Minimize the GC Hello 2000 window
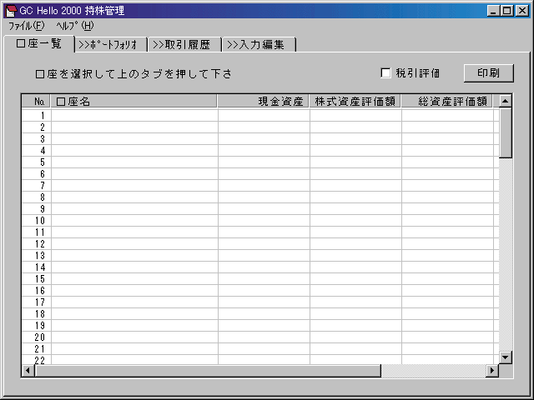The height and width of the screenshot is (400, 534). point(493,11)
